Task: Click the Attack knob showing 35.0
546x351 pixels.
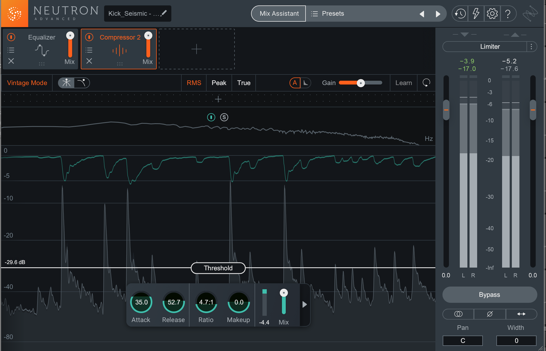Action: [x=141, y=302]
